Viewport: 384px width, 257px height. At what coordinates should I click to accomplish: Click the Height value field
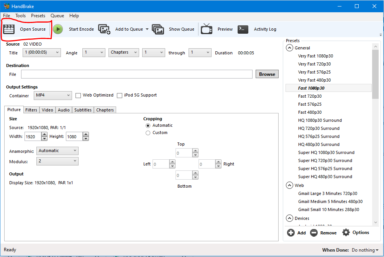pyautogui.click(x=74, y=137)
